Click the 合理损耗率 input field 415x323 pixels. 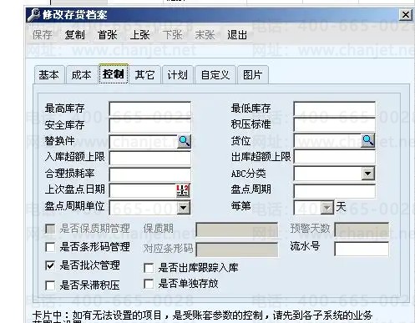pos(150,174)
